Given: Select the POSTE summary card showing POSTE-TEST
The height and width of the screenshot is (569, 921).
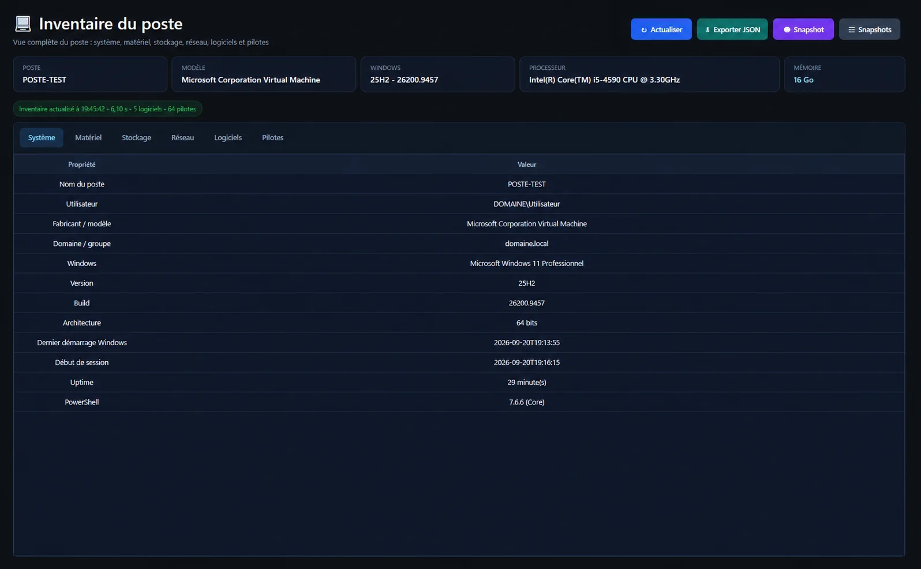Looking at the screenshot, I should pyautogui.click(x=90, y=74).
